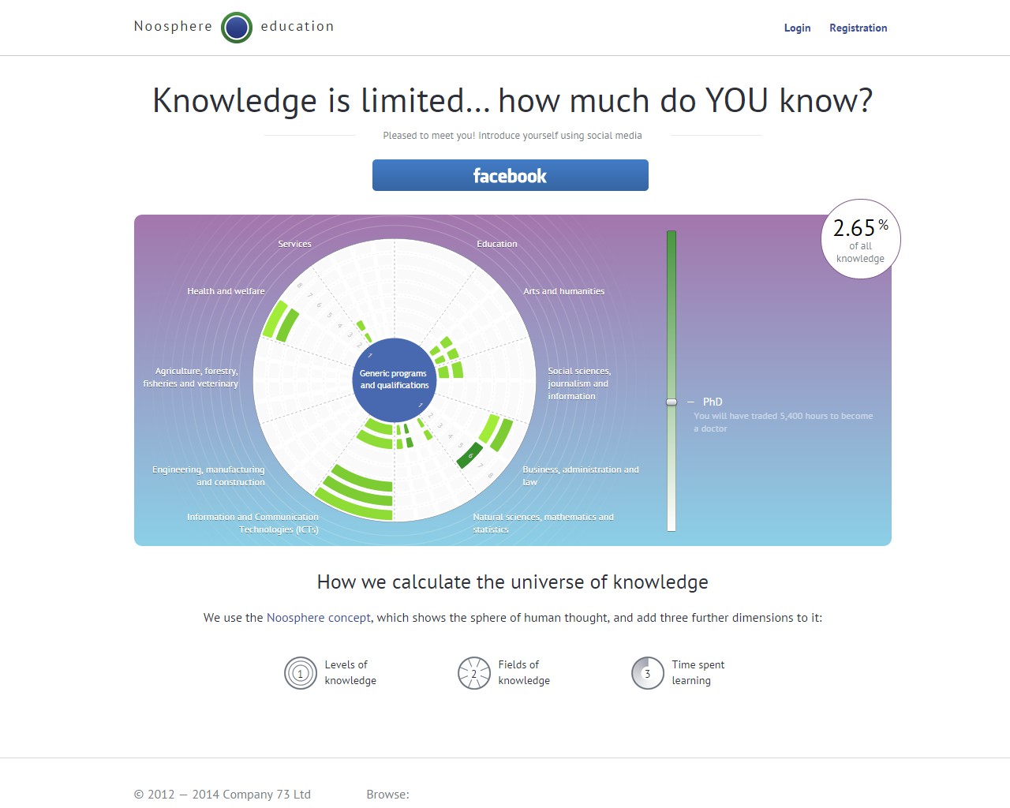Sign in with the facebook button
The width and height of the screenshot is (1010, 808).
[x=510, y=175]
